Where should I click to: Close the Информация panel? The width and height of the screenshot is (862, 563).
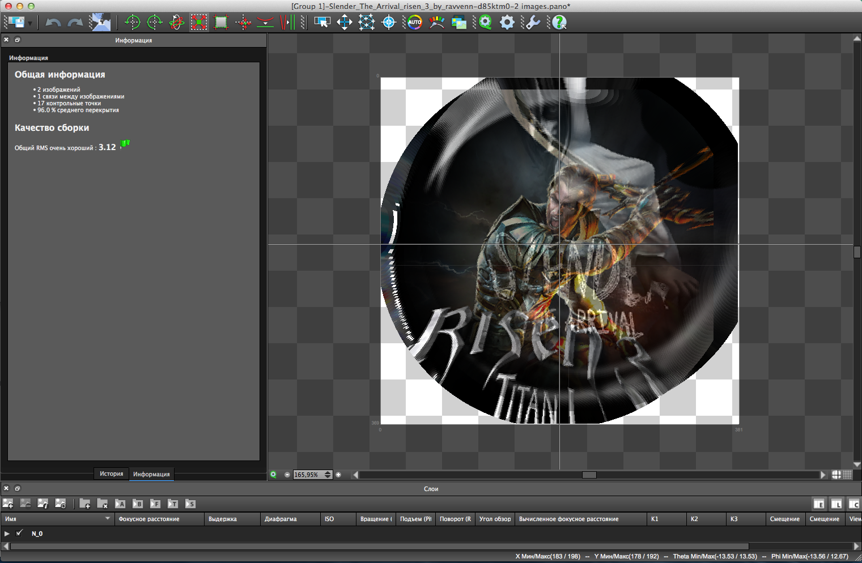(6, 40)
